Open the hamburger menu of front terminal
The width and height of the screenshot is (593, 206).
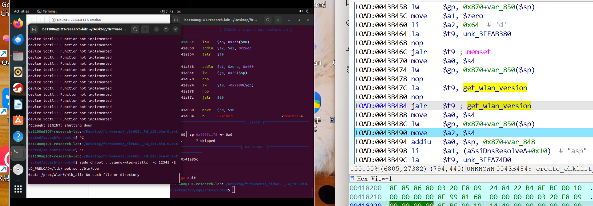145,29
